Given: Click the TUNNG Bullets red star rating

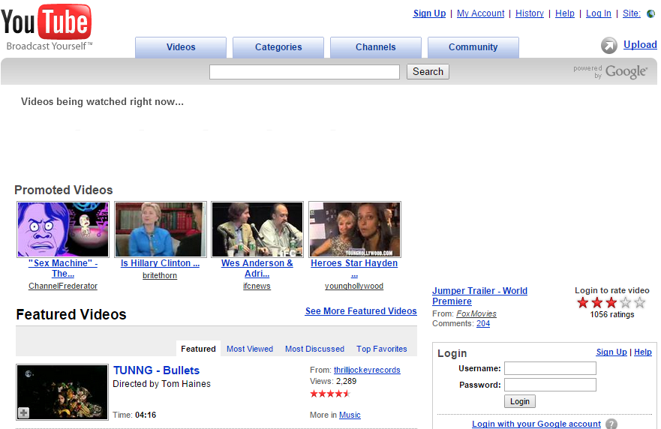Looking at the screenshot, I should (x=330, y=394).
